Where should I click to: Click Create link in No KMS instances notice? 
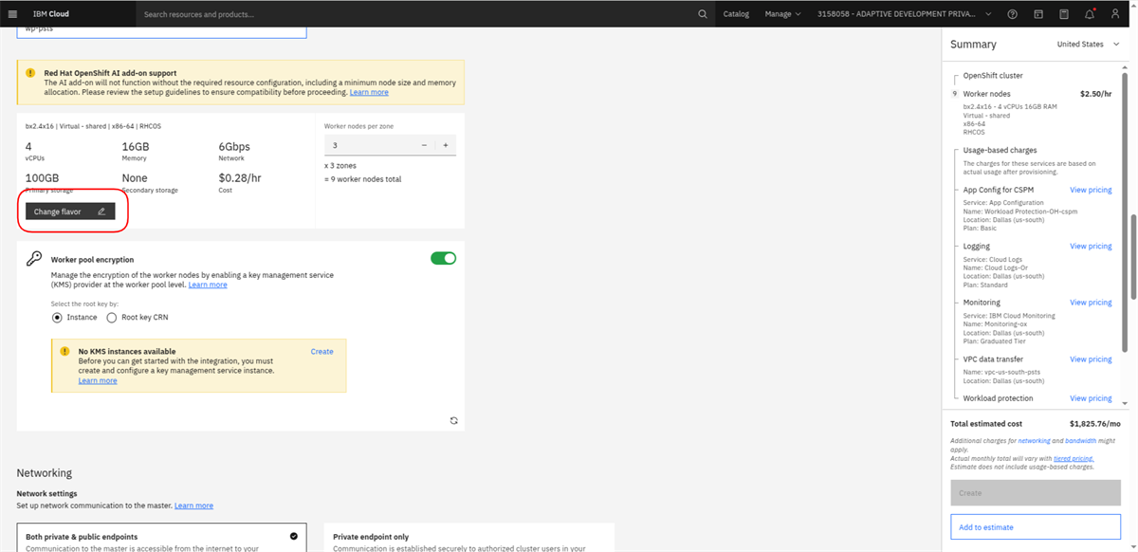point(322,352)
